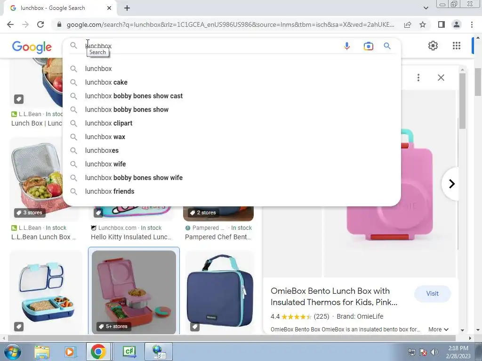Viewport: 482px width, 361px height.
Task: Close the lunchbox - Google Search tab
Action: [109, 8]
